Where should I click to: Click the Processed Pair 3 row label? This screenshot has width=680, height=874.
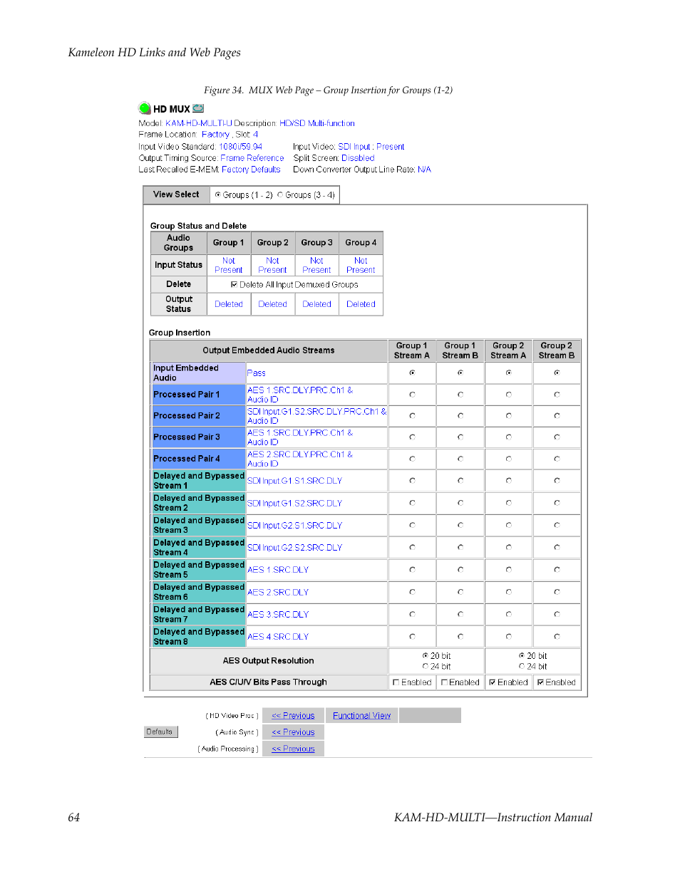[187, 437]
